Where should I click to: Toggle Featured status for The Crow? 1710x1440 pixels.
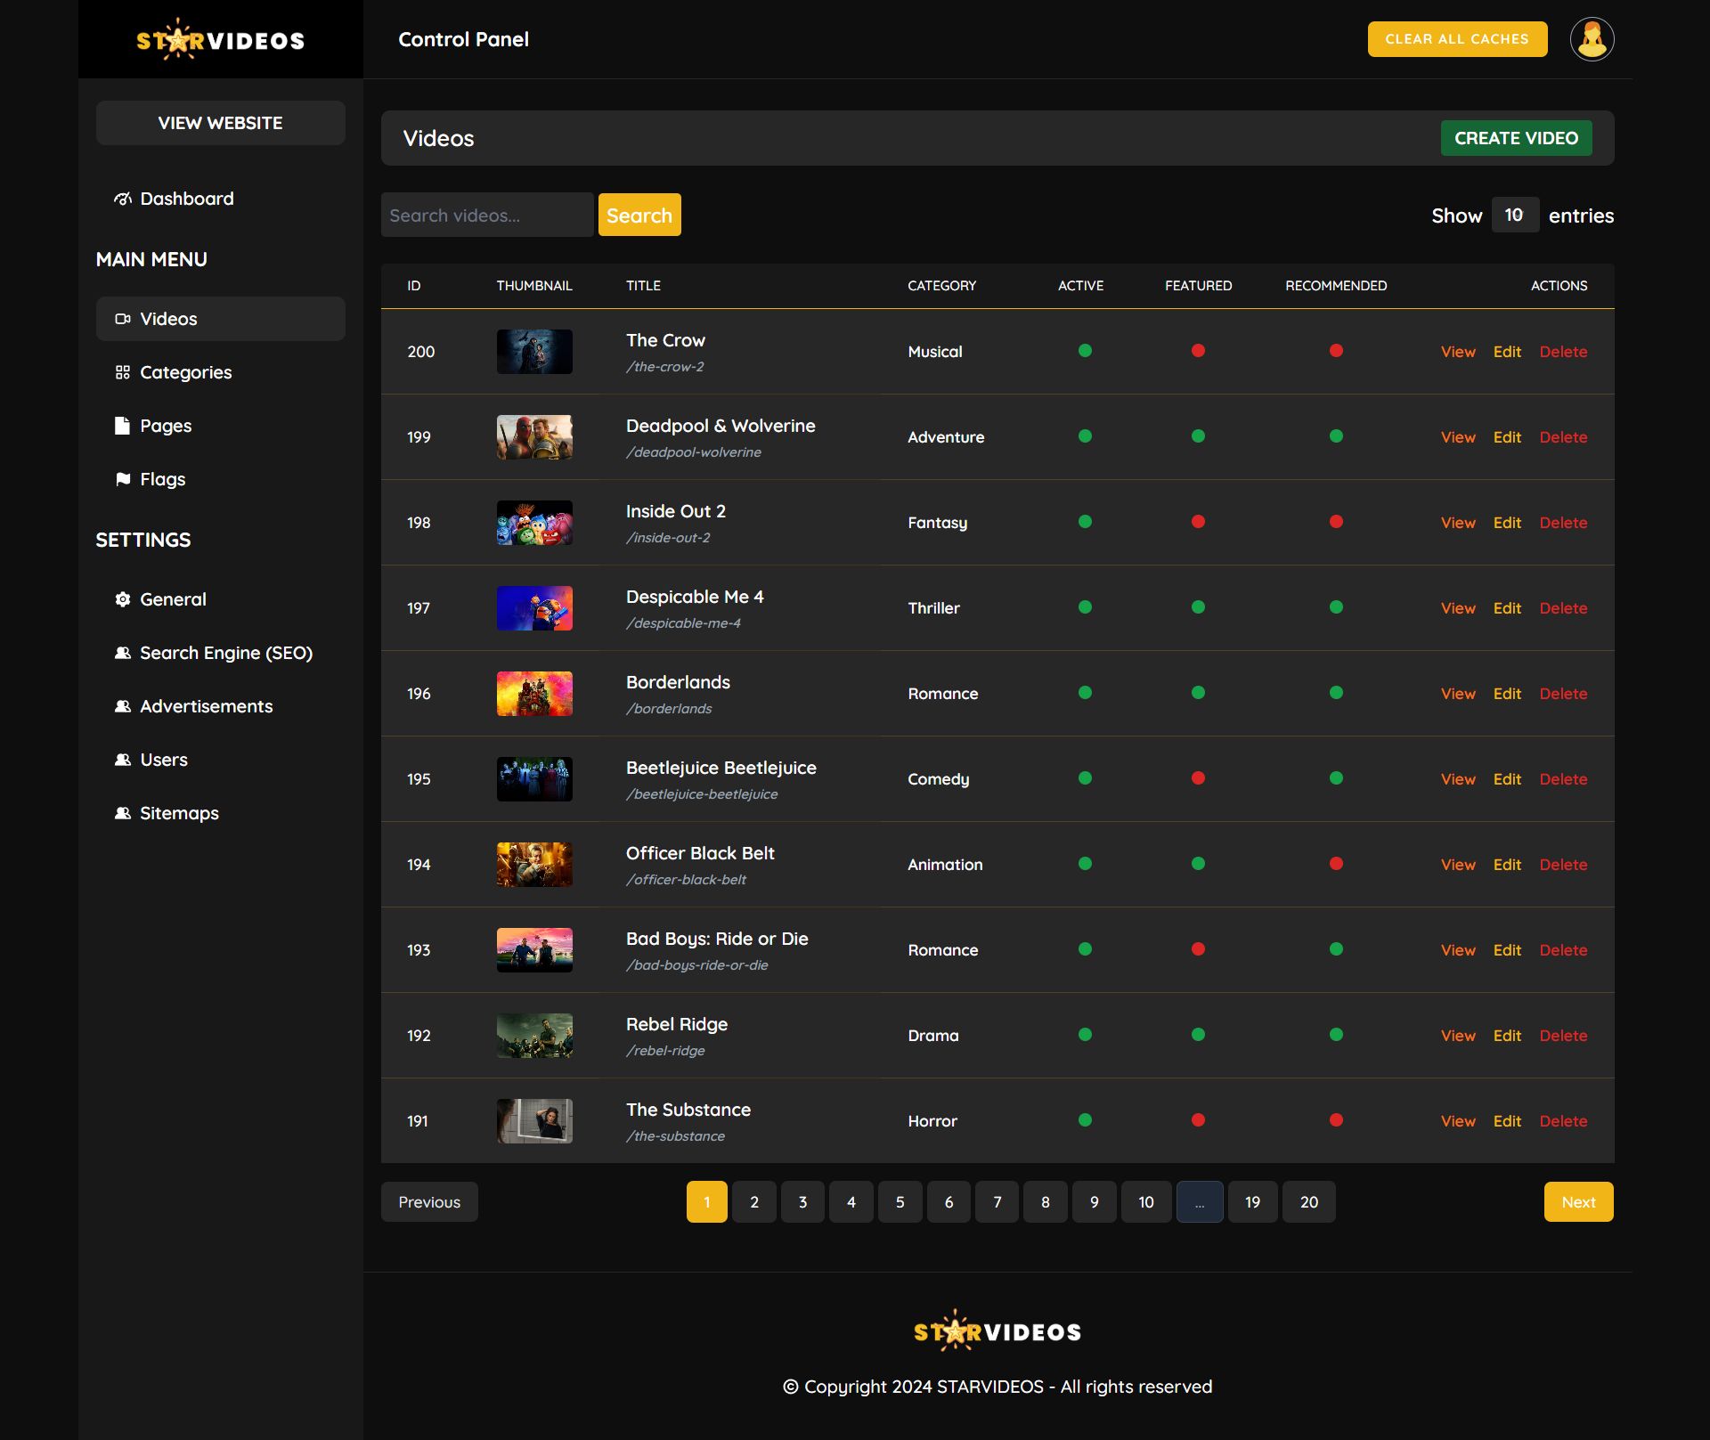[x=1198, y=351]
